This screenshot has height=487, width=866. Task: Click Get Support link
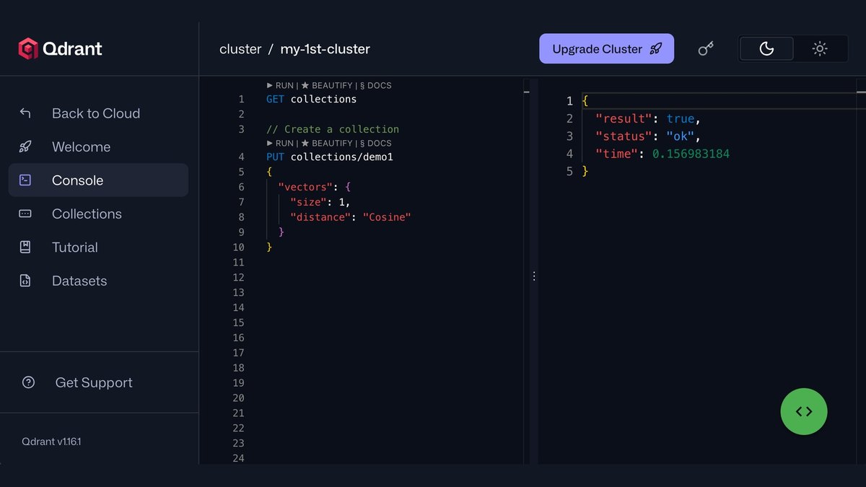(x=94, y=382)
